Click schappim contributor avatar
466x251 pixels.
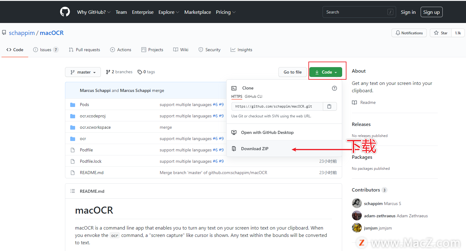coord(357,203)
